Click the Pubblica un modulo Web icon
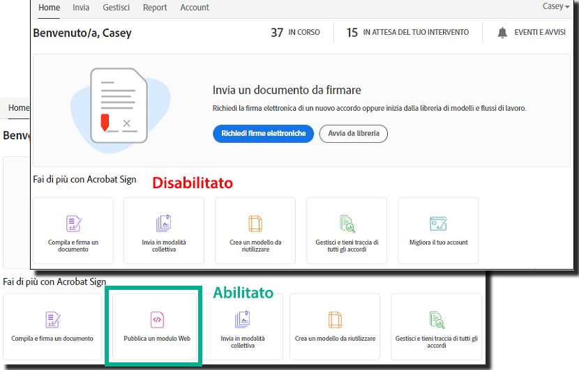Screen dimensions: 579x370 click(x=157, y=319)
